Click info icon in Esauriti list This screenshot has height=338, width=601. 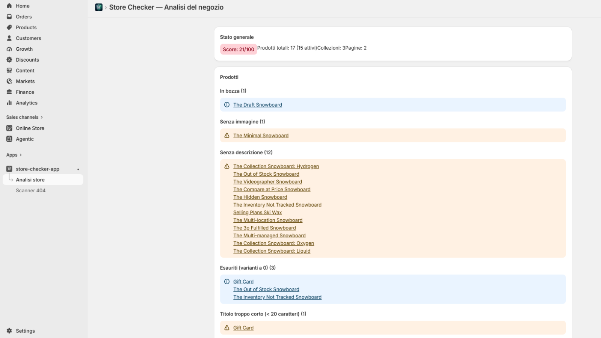227,282
